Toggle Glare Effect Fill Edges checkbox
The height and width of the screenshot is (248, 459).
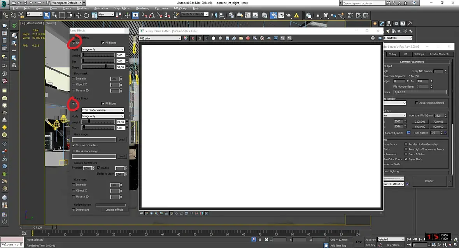coord(103,103)
